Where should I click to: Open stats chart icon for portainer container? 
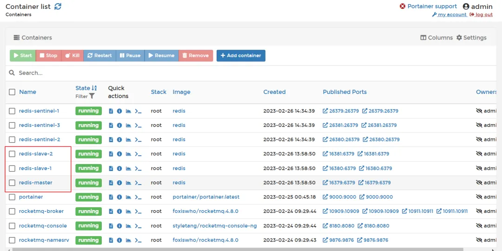click(x=128, y=197)
